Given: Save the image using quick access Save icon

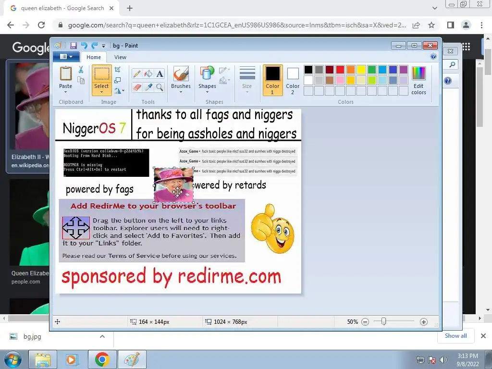Looking at the screenshot, I should (x=73, y=46).
